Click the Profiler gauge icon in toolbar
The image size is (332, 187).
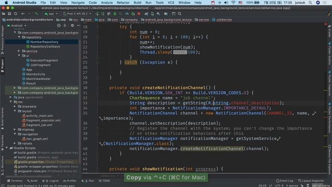pos(127,14)
